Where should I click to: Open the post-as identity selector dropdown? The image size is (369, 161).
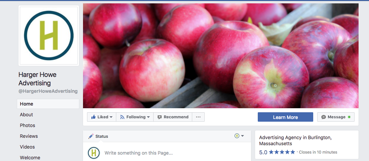point(239,136)
